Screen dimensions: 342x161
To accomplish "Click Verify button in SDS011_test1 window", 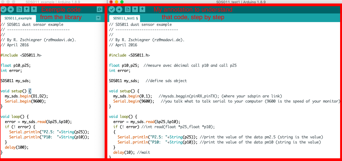I will coord(111,10).
